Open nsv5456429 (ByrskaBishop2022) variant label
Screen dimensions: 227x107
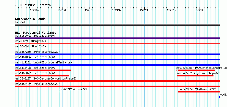(37, 84)
